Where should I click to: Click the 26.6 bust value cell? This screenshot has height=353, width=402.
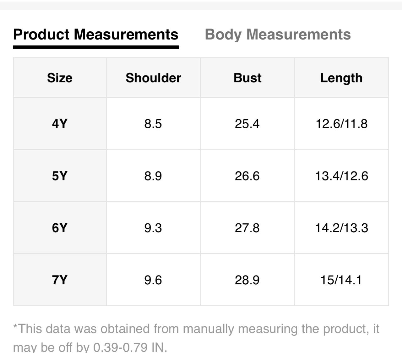coord(247,176)
